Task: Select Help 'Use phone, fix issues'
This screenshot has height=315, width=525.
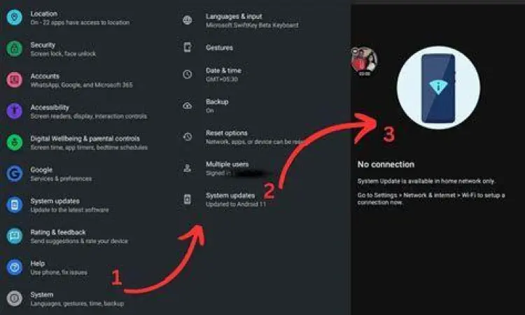Action: [x=59, y=268]
